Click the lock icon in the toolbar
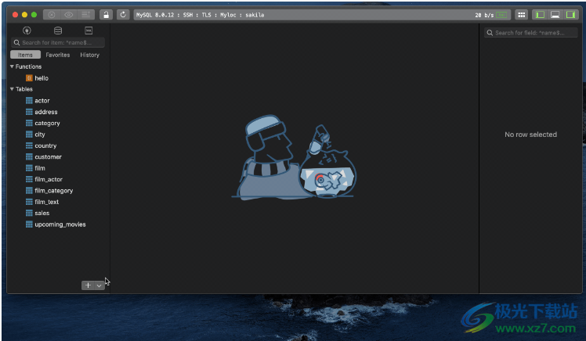 pos(105,15)
